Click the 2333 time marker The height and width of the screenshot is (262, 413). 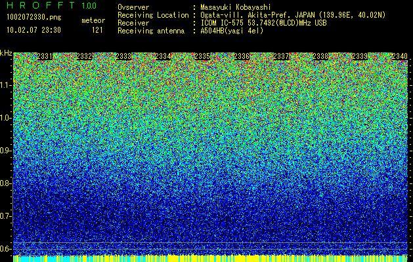click(x=123, y=56)
